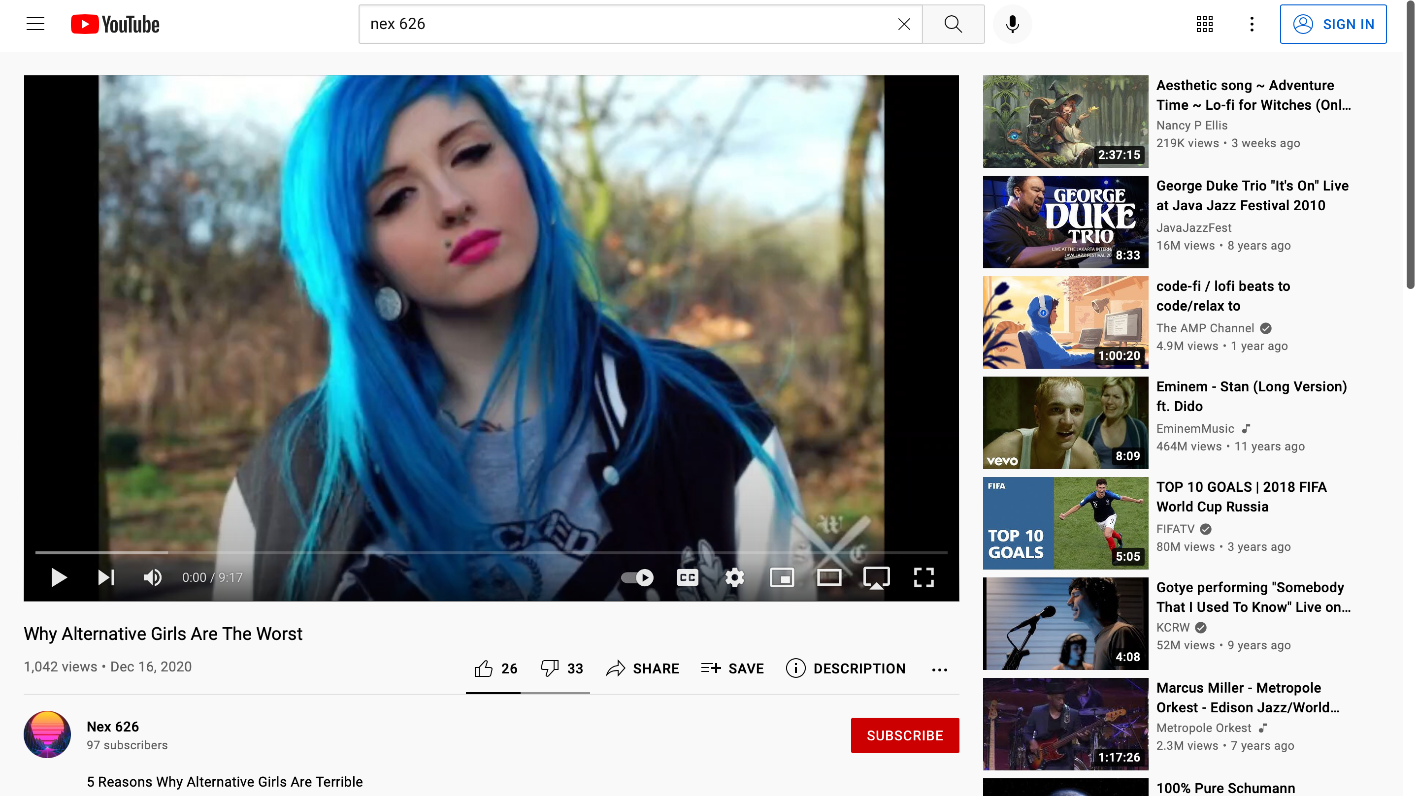The height and width of the screenshot is (796, 1418).
Task: Open the Aesthetic song Adventure Time thumbnail
Action: 1065,122
